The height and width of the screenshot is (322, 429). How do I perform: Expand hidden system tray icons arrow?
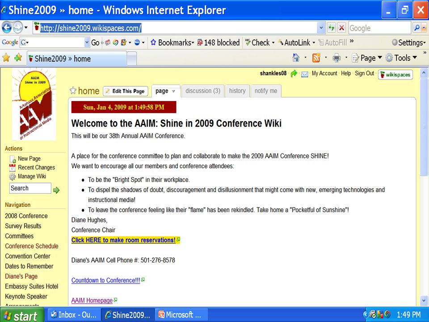[365, 314]
